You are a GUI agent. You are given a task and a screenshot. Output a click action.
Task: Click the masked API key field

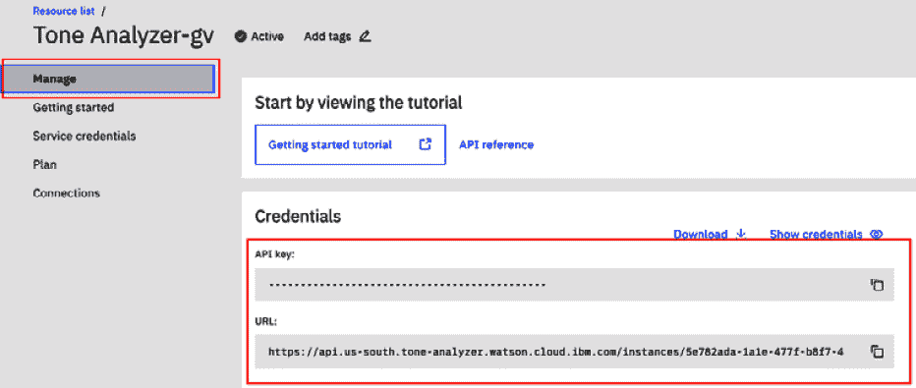[x=575, y=285]
